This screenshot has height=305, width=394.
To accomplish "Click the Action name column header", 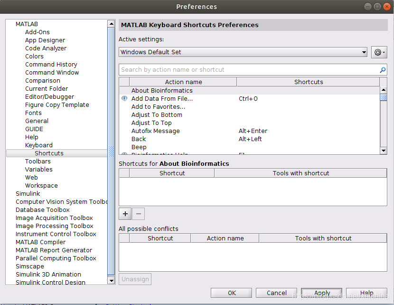I will 183,81.
